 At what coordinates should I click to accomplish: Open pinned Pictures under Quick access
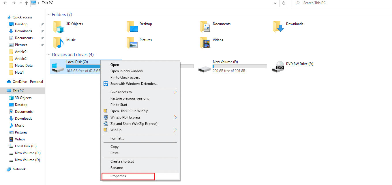[x=21, y=45]
